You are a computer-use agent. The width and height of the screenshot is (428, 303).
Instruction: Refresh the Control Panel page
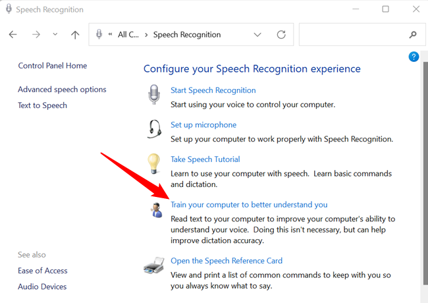pos(282,35)
